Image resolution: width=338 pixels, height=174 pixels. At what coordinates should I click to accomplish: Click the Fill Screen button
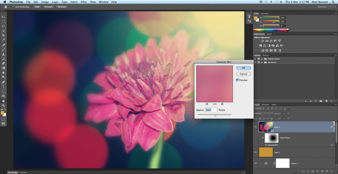coord(62,7)
